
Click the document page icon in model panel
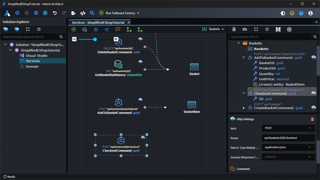pos(234,29)
